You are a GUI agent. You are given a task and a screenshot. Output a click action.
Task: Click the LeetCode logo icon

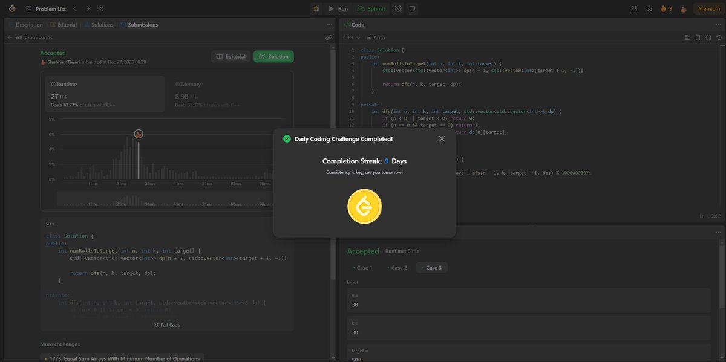coord(12,8)
